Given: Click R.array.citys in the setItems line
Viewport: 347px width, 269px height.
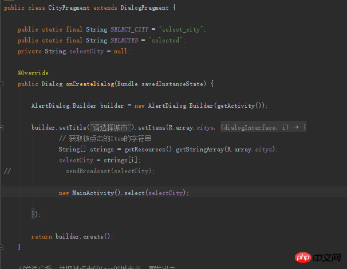Looking at the screenshot, I should point(191,127).
